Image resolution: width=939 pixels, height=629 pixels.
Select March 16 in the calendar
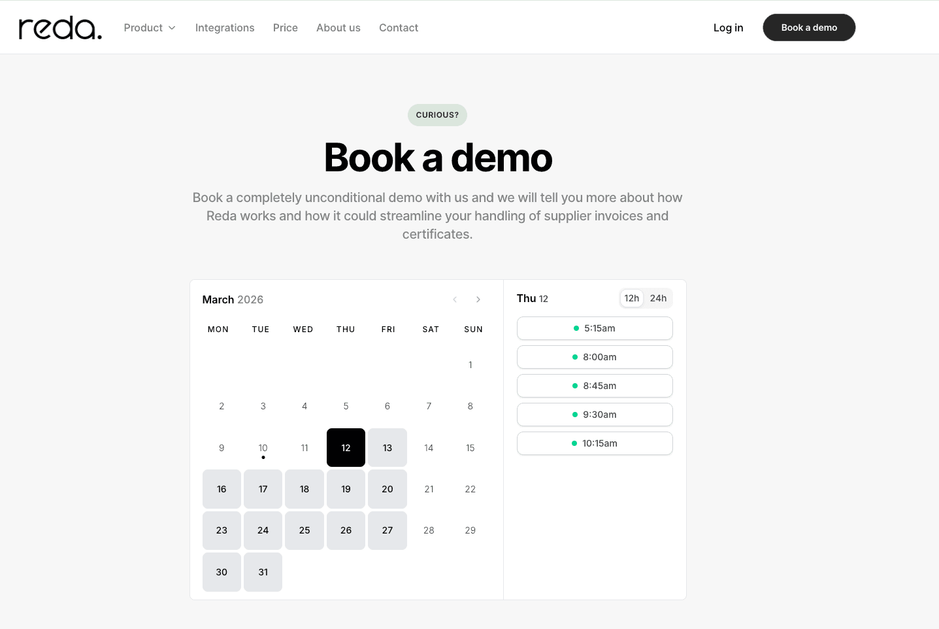tap(222, 489)
